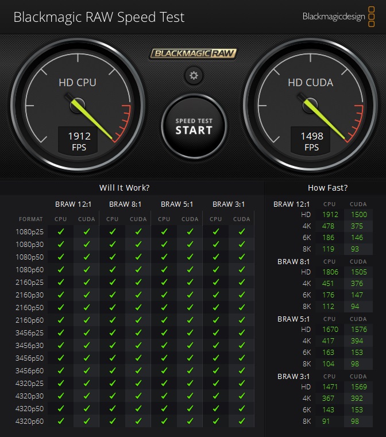Click the 2160p25 BRAW 5:1 CPU checkmark
Viewport: 386px width, 437px height.
164,282
